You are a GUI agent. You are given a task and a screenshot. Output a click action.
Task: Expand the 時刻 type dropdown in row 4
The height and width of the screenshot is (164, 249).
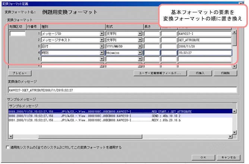tap(102, 52)
